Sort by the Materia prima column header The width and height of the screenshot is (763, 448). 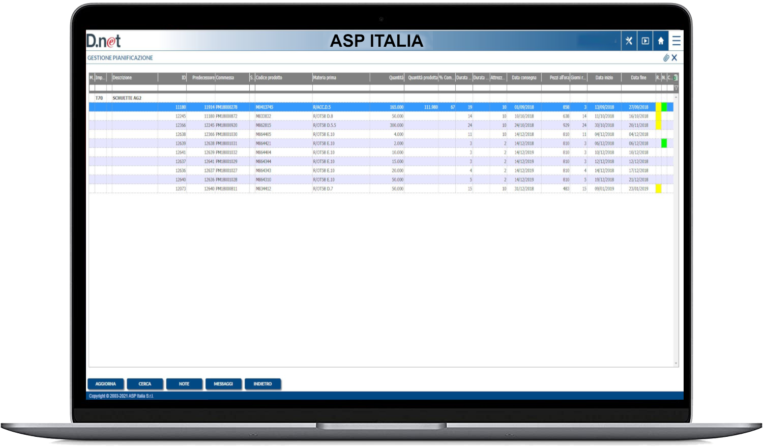(x=341, y=78)
